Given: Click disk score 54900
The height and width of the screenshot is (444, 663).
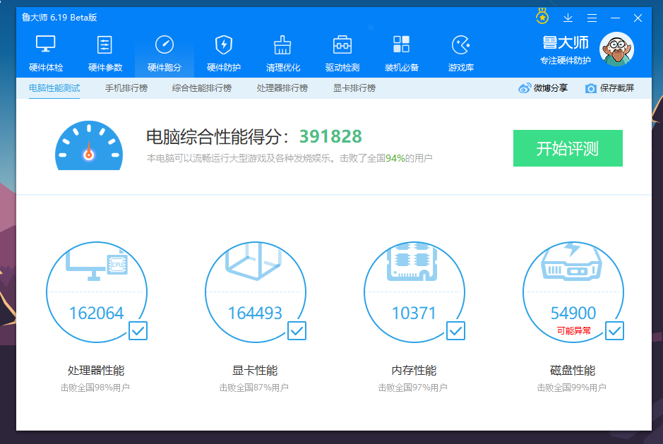Looking at the screenshot, I should (x=573, y=313).
